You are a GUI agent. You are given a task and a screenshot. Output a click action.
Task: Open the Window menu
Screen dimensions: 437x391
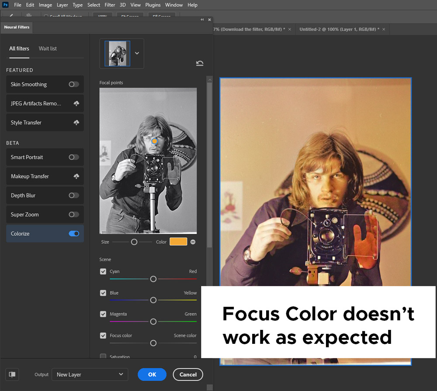click(x=174, y=5)
